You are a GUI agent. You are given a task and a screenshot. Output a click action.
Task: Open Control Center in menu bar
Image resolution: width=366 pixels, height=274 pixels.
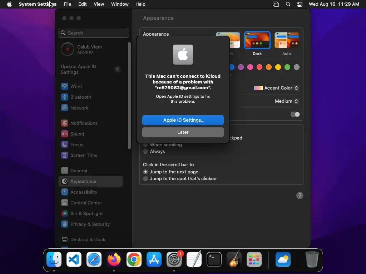[x=300, y=4]
